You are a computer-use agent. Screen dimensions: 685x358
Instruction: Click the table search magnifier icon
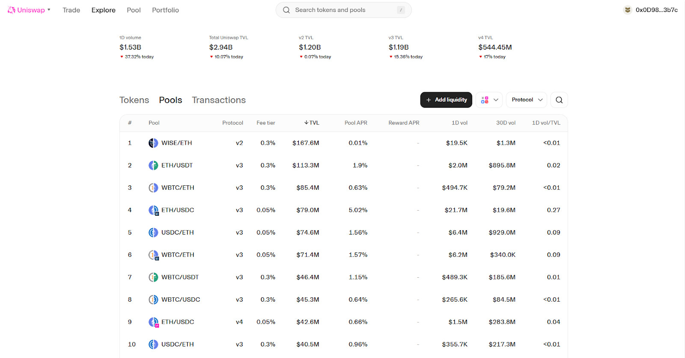tap(559, 100)
